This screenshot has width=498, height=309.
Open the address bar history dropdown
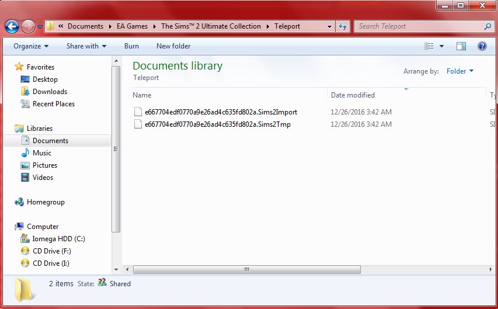(x=330, y=27)
